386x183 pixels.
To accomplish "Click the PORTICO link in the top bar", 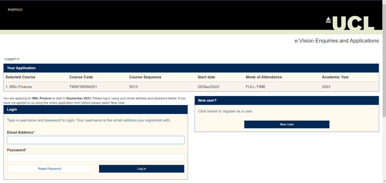I will tap(15, 10).
